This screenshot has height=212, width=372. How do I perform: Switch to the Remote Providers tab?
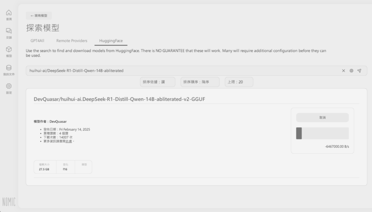pos(72,41)
